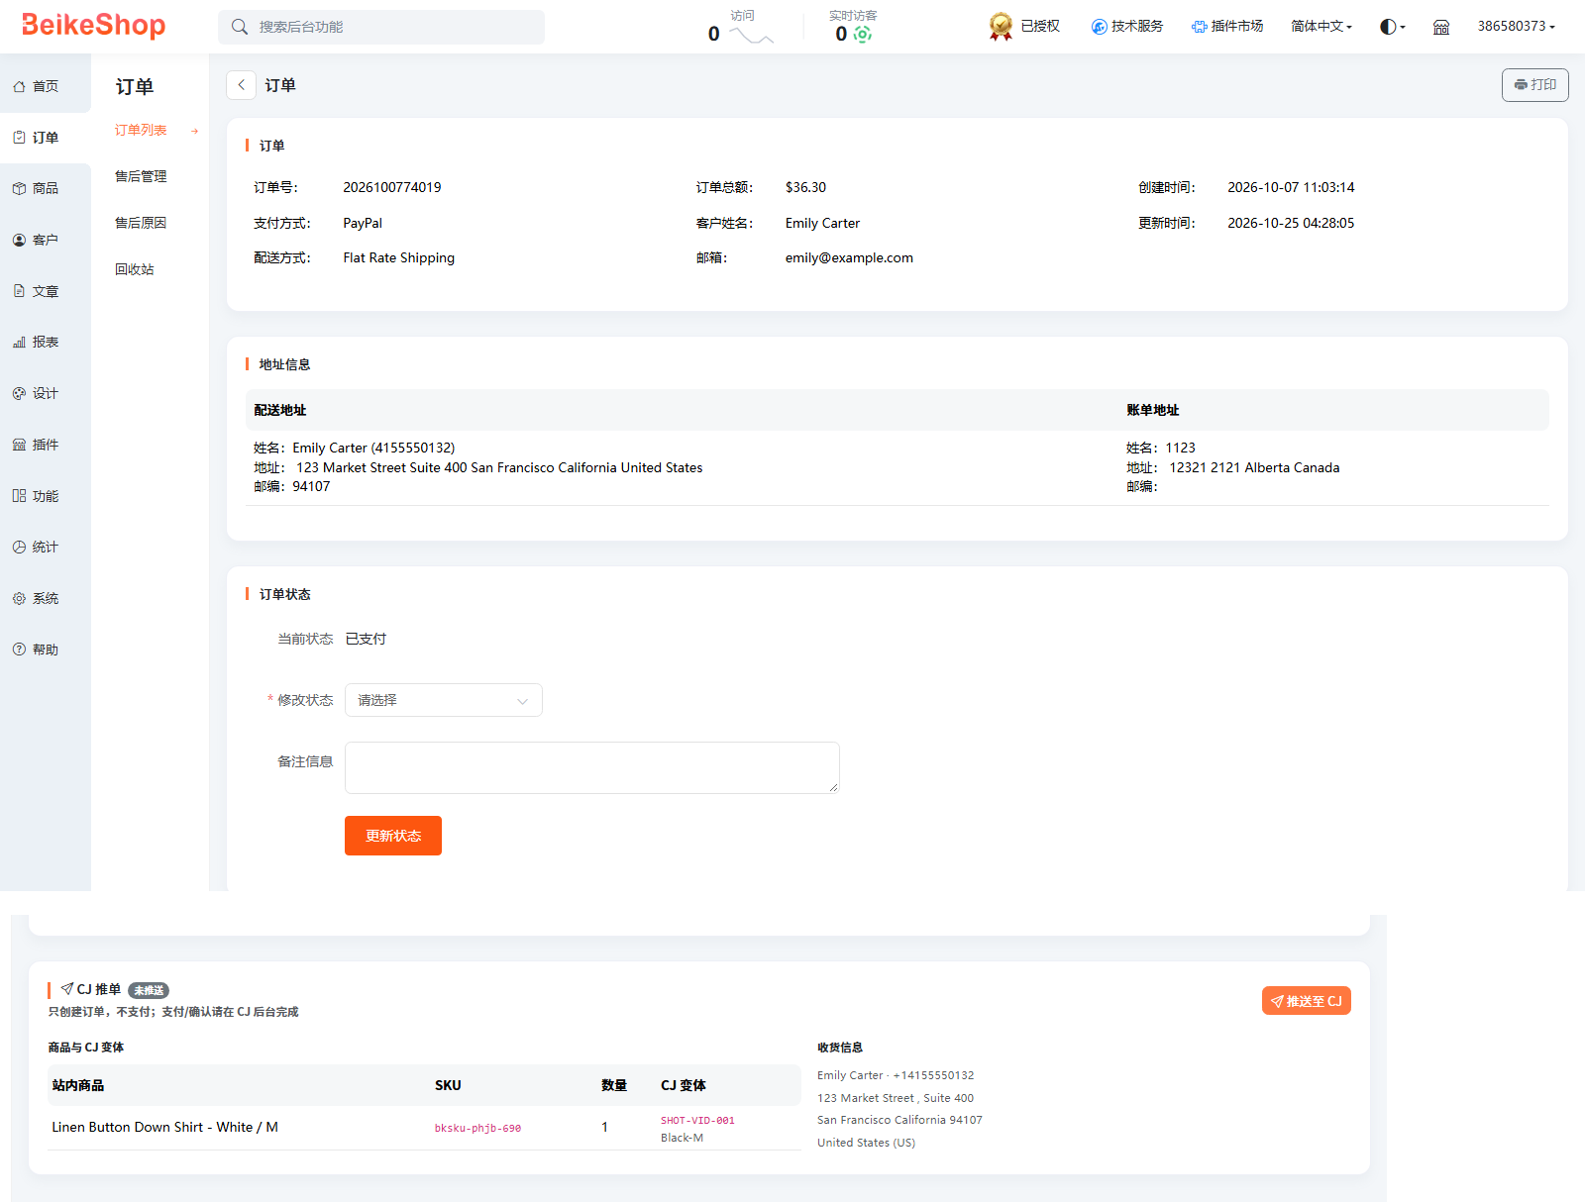Open 帮助 help sidebar item
This screenshot has width=1585, height=1202.
click(x=46, y=650)
